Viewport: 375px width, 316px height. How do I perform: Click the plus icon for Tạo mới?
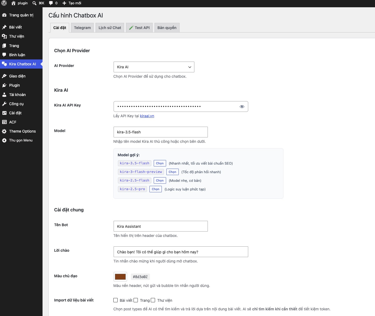coord(64,3)
